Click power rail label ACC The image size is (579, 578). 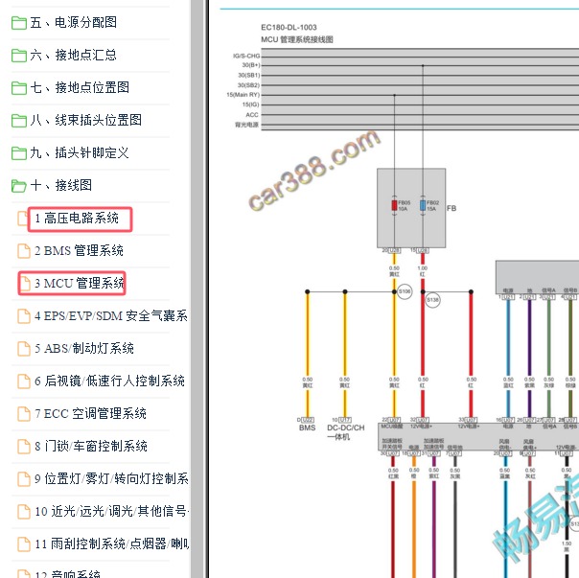(x=252, y=115)
